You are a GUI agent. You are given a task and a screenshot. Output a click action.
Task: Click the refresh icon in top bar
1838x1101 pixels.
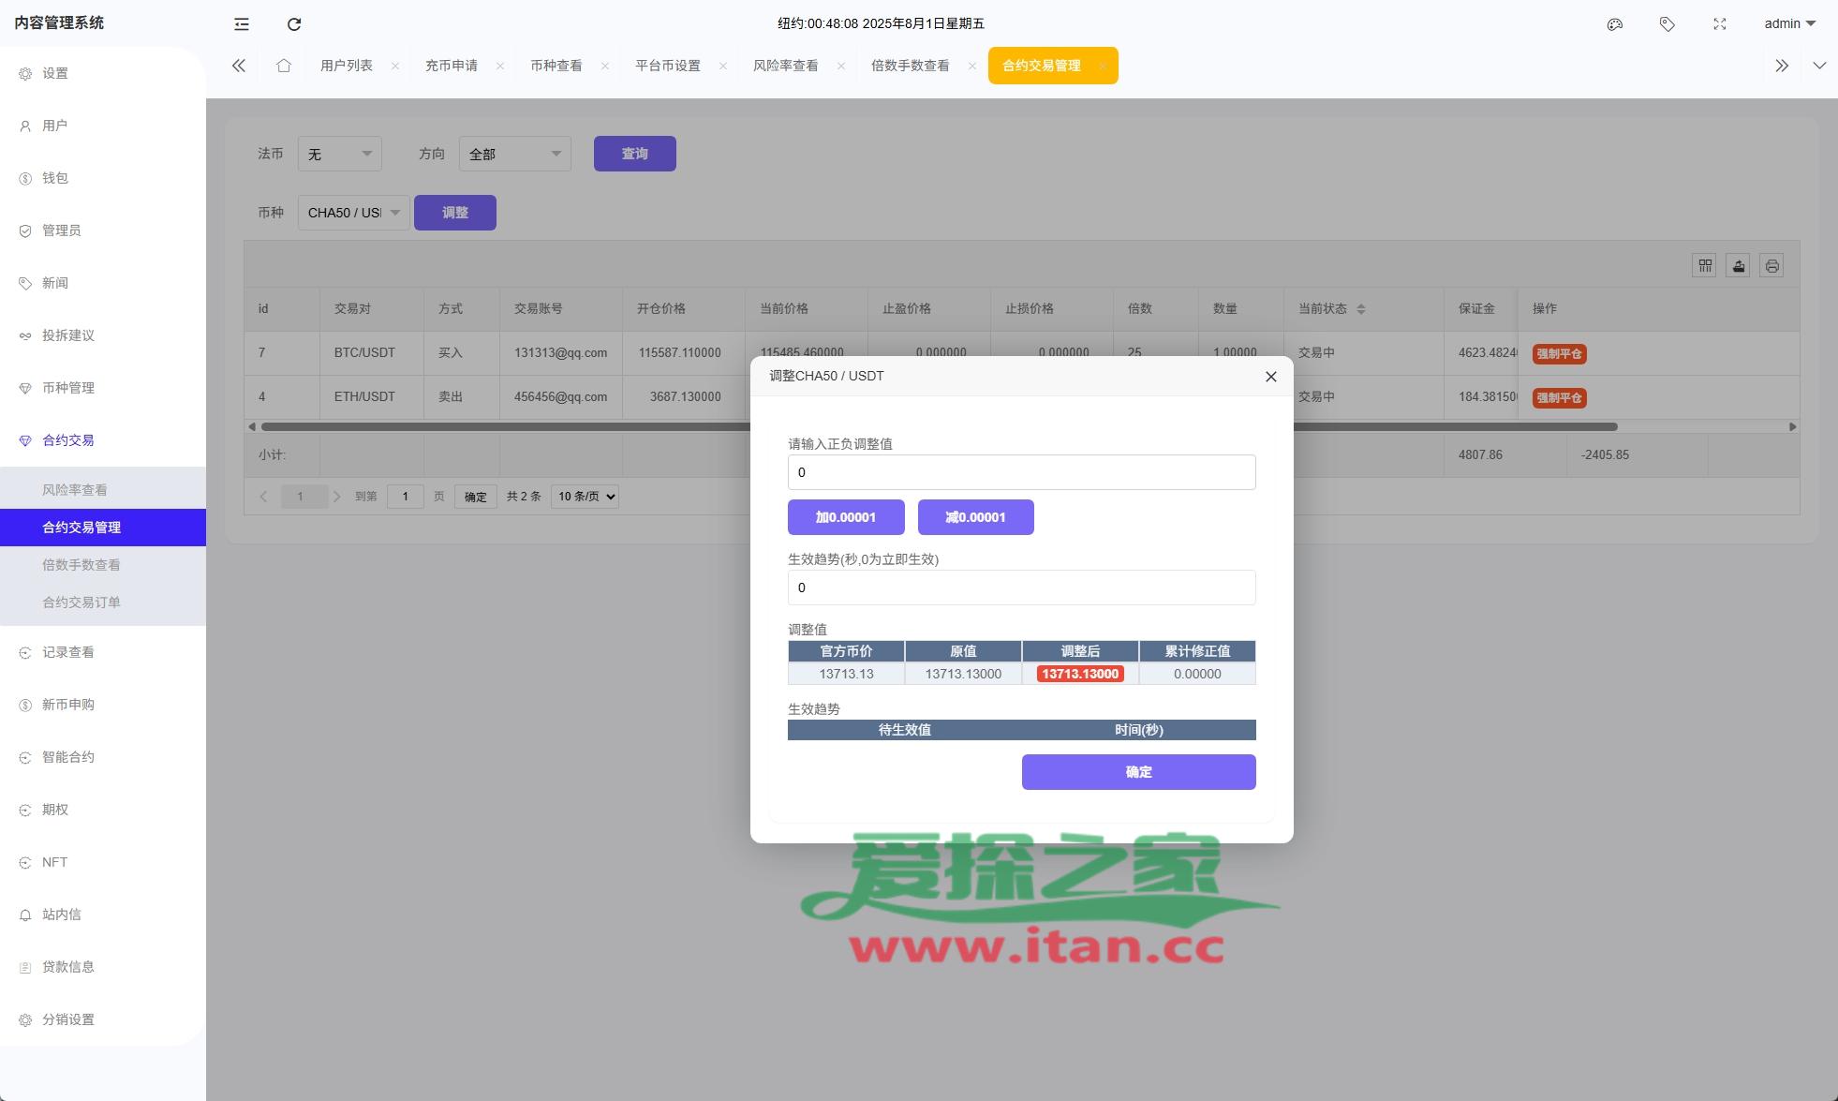(294, 24)
